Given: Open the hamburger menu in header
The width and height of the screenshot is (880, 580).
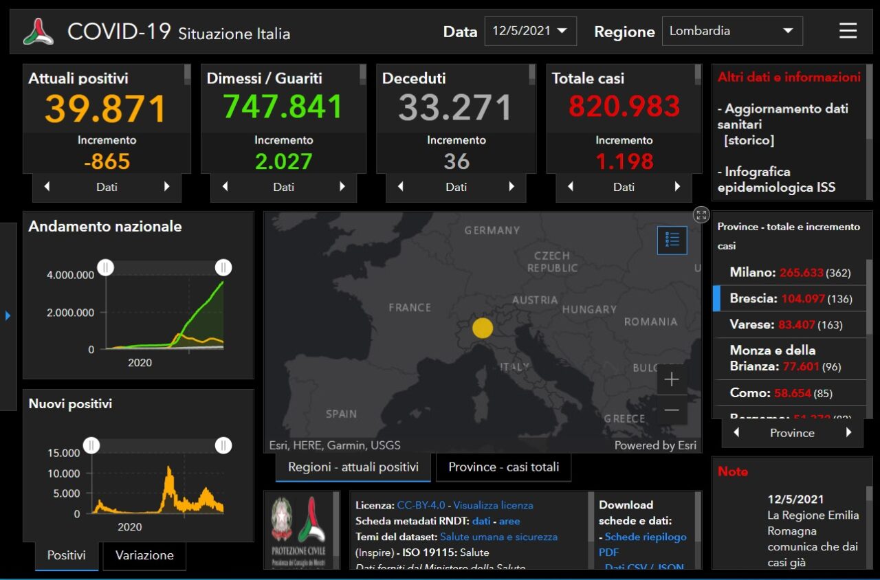Looking at the screenshot, I should 848,31.
